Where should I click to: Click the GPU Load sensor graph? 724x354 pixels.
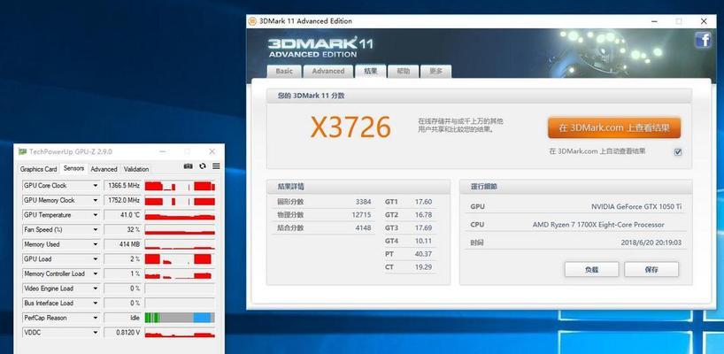click(x=180, y=259)
